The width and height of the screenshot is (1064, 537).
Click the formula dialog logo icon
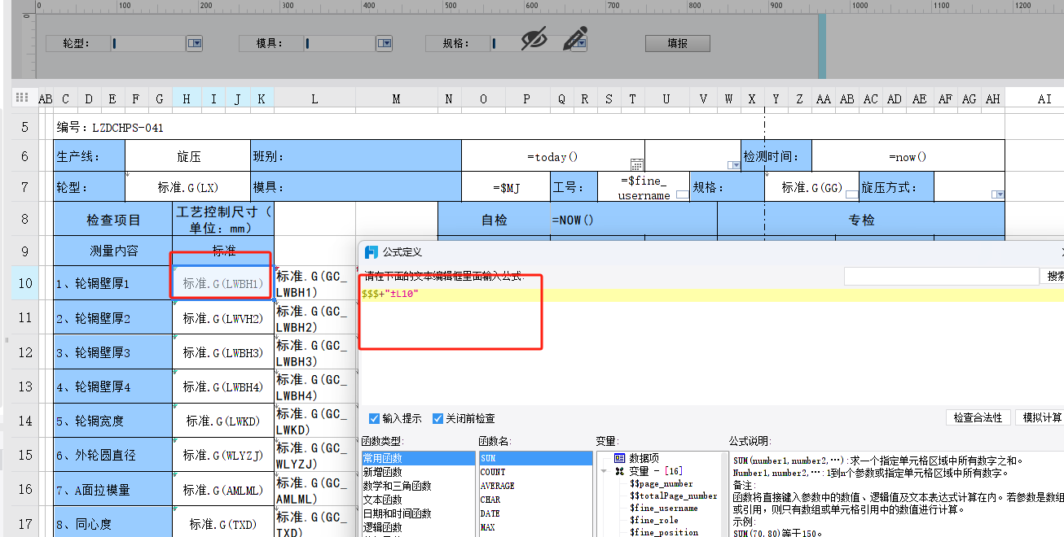click(372, 252)
